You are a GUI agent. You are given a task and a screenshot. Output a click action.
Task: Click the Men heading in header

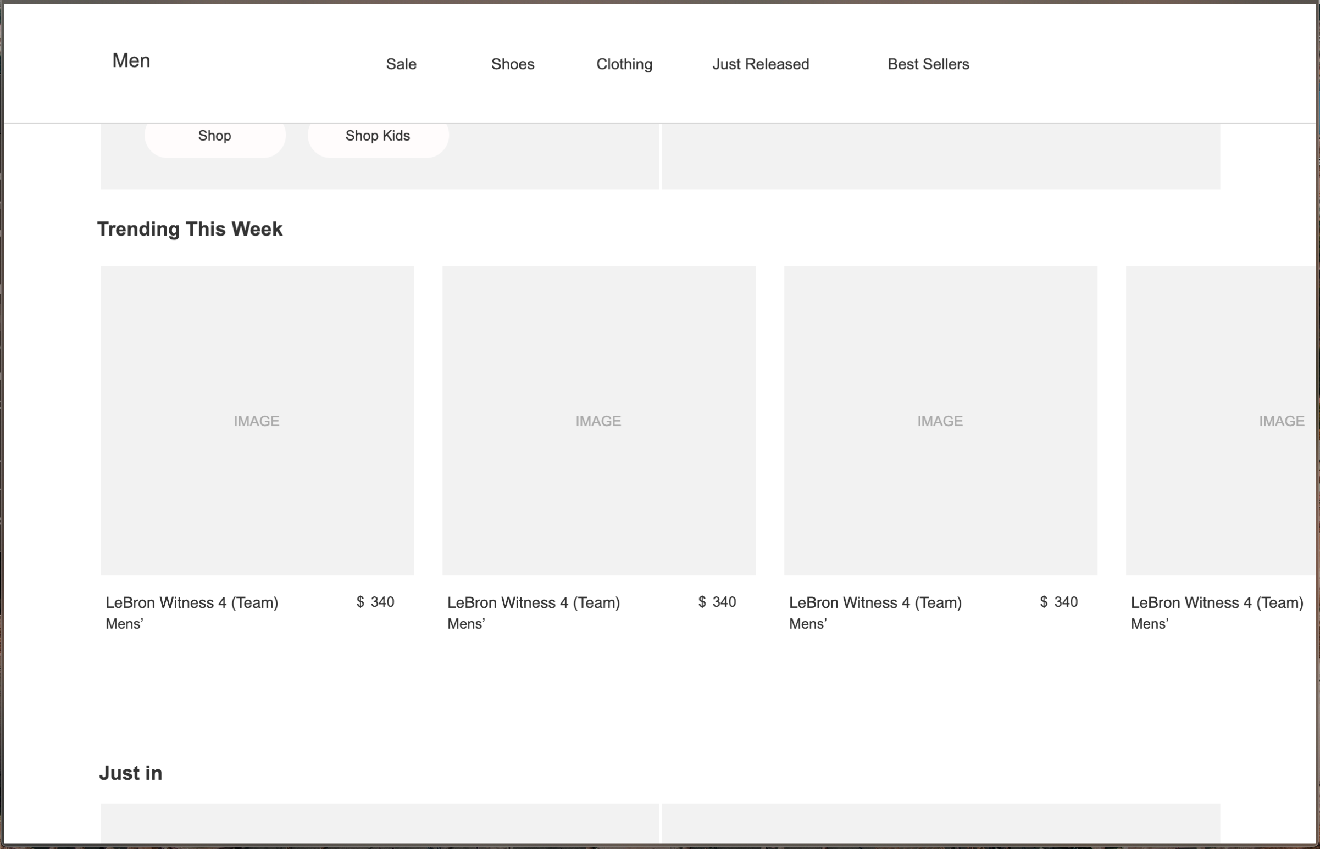tap(131, 60)
